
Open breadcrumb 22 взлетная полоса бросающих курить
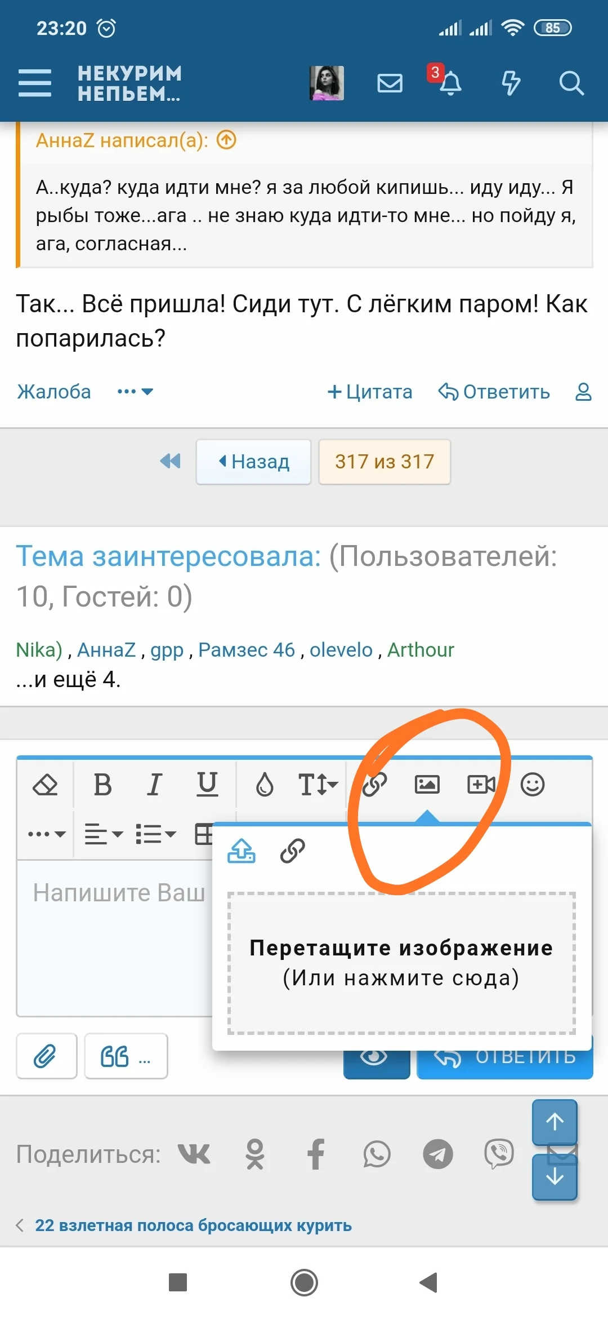193,1225
